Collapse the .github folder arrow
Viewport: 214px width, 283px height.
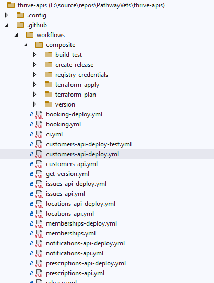[7, 25]
